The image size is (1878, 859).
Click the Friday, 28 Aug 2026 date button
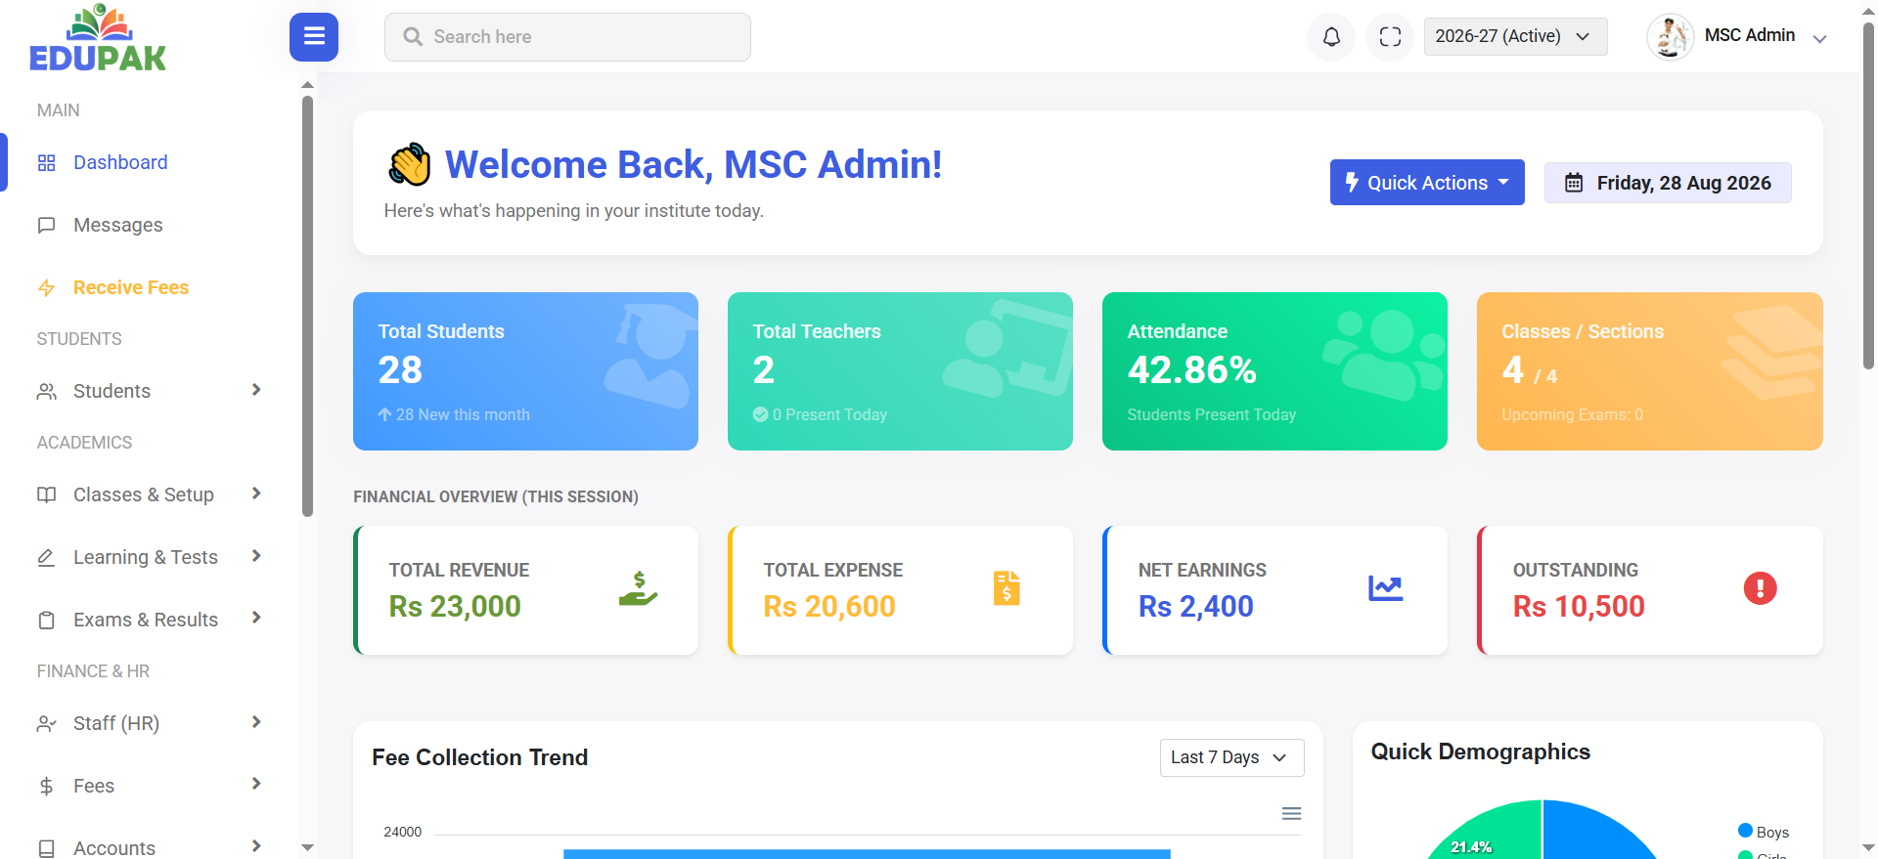tap(1668, 183)
